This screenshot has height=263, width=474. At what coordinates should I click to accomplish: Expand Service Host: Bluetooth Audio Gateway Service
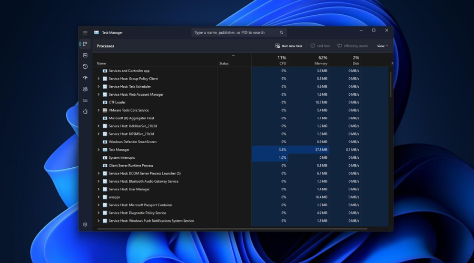pos(98,181)
